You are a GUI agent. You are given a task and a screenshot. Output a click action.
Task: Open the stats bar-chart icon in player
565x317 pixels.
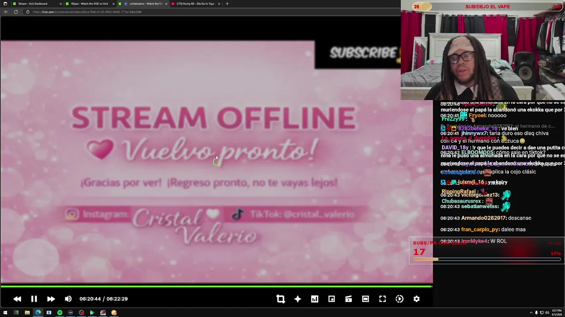pyautogui.click(x=315, y=299)
